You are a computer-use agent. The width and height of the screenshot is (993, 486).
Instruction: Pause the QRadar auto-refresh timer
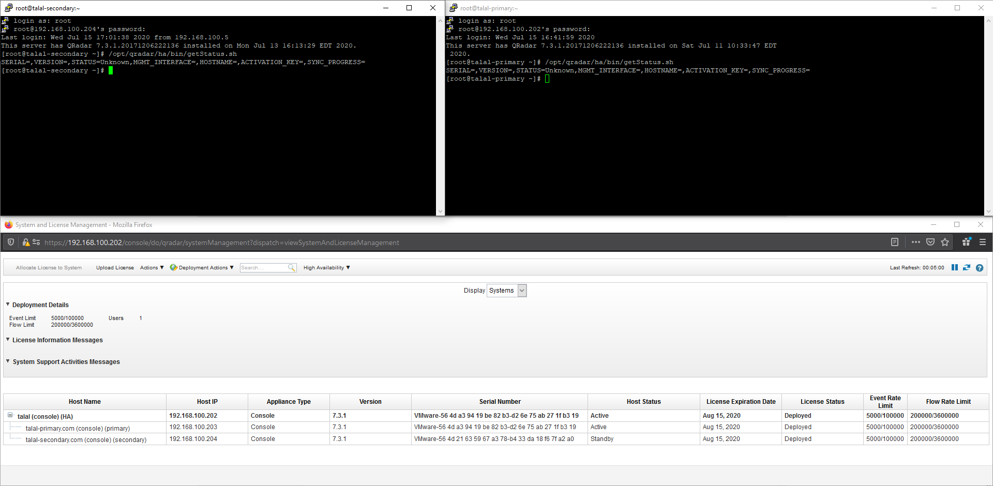[955, 267]
